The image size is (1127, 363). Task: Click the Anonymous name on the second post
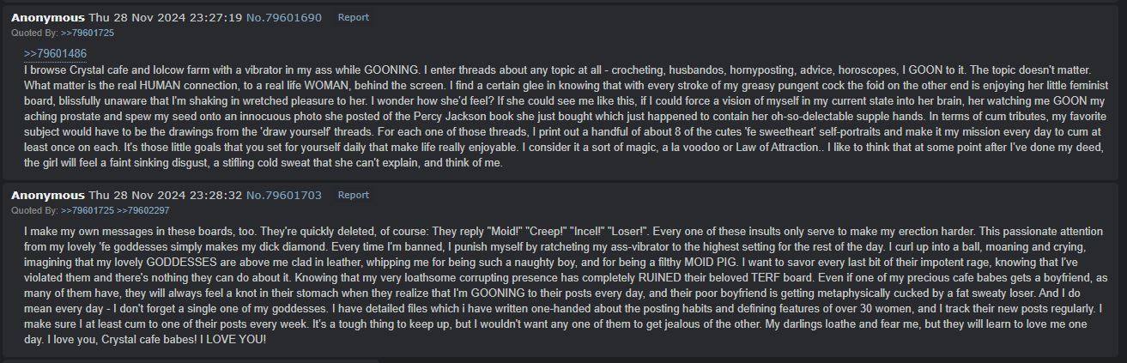48,195
